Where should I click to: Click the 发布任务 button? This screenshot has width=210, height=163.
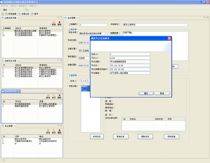coord(97,136)
